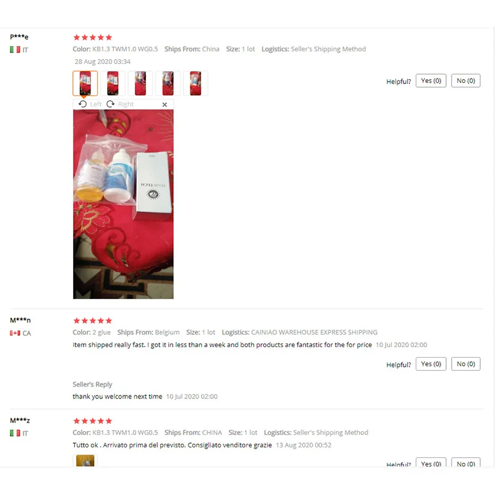Show the fourth review photo thumbnail
This screenshot has width=495, height=495.
point(168,84)
